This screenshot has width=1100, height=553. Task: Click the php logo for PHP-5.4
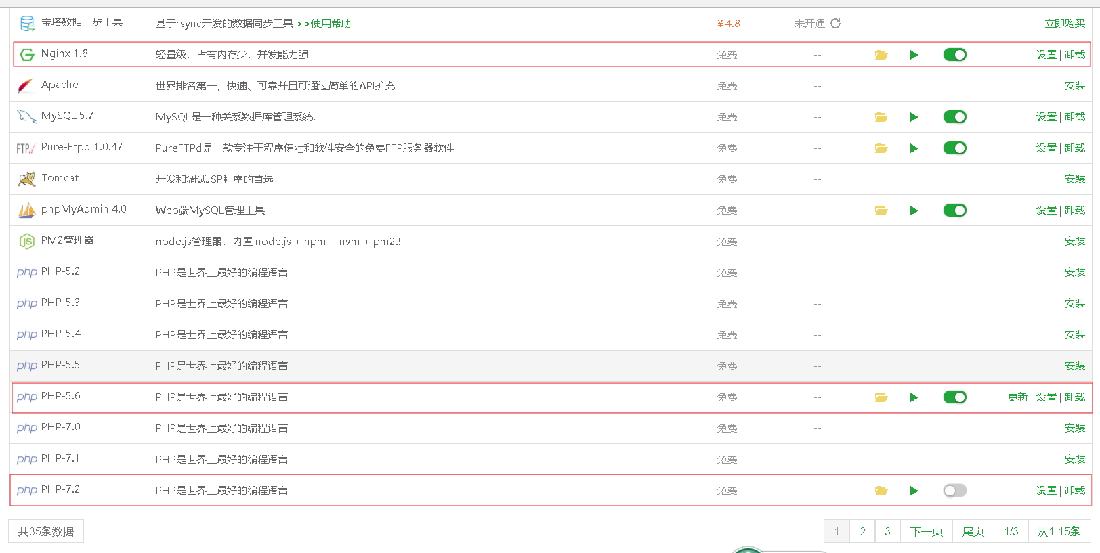click(x=27, y=335)
